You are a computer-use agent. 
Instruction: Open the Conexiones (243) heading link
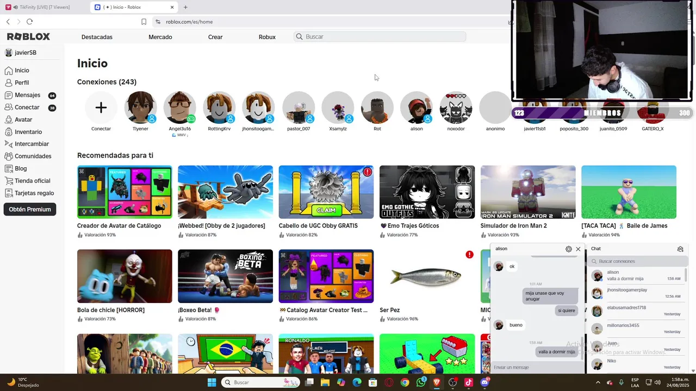(x=107, y=82)
